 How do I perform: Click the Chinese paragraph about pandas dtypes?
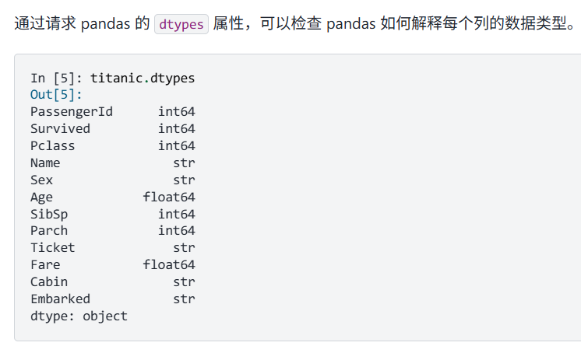click(x=295, y=23)
